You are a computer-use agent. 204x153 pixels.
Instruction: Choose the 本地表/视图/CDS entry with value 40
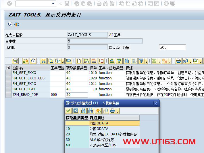[x=99, y=145]
